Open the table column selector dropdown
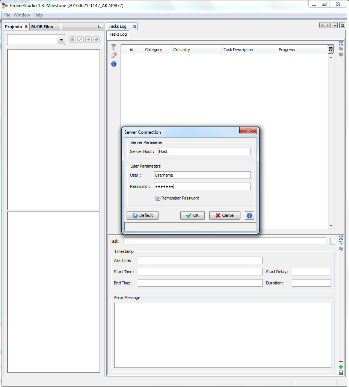This screenshot has width=349, height=387. (331, 49)
